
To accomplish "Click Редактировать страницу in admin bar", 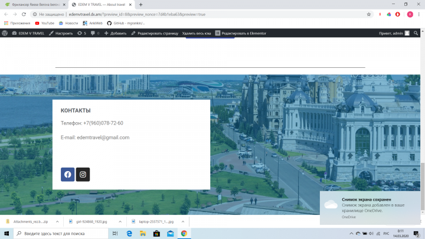I will pyautogui.click(x=155, y=33).
